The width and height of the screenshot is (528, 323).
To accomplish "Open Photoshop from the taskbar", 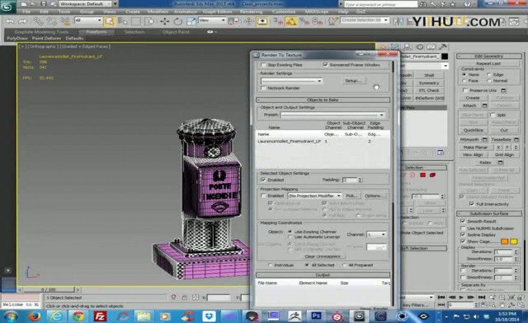I will point(316,316).
